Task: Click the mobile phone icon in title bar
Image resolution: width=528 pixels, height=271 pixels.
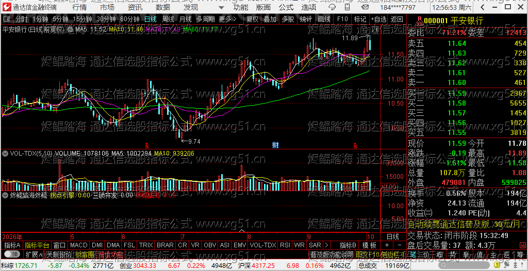Action: [x=347, y=7]
